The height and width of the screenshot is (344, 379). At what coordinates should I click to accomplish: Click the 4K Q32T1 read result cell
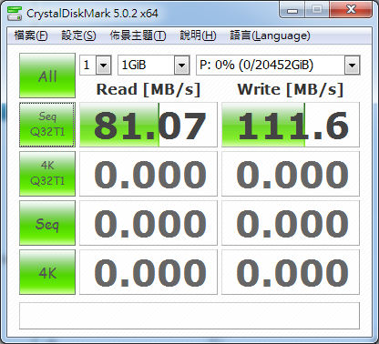[149, 174]
